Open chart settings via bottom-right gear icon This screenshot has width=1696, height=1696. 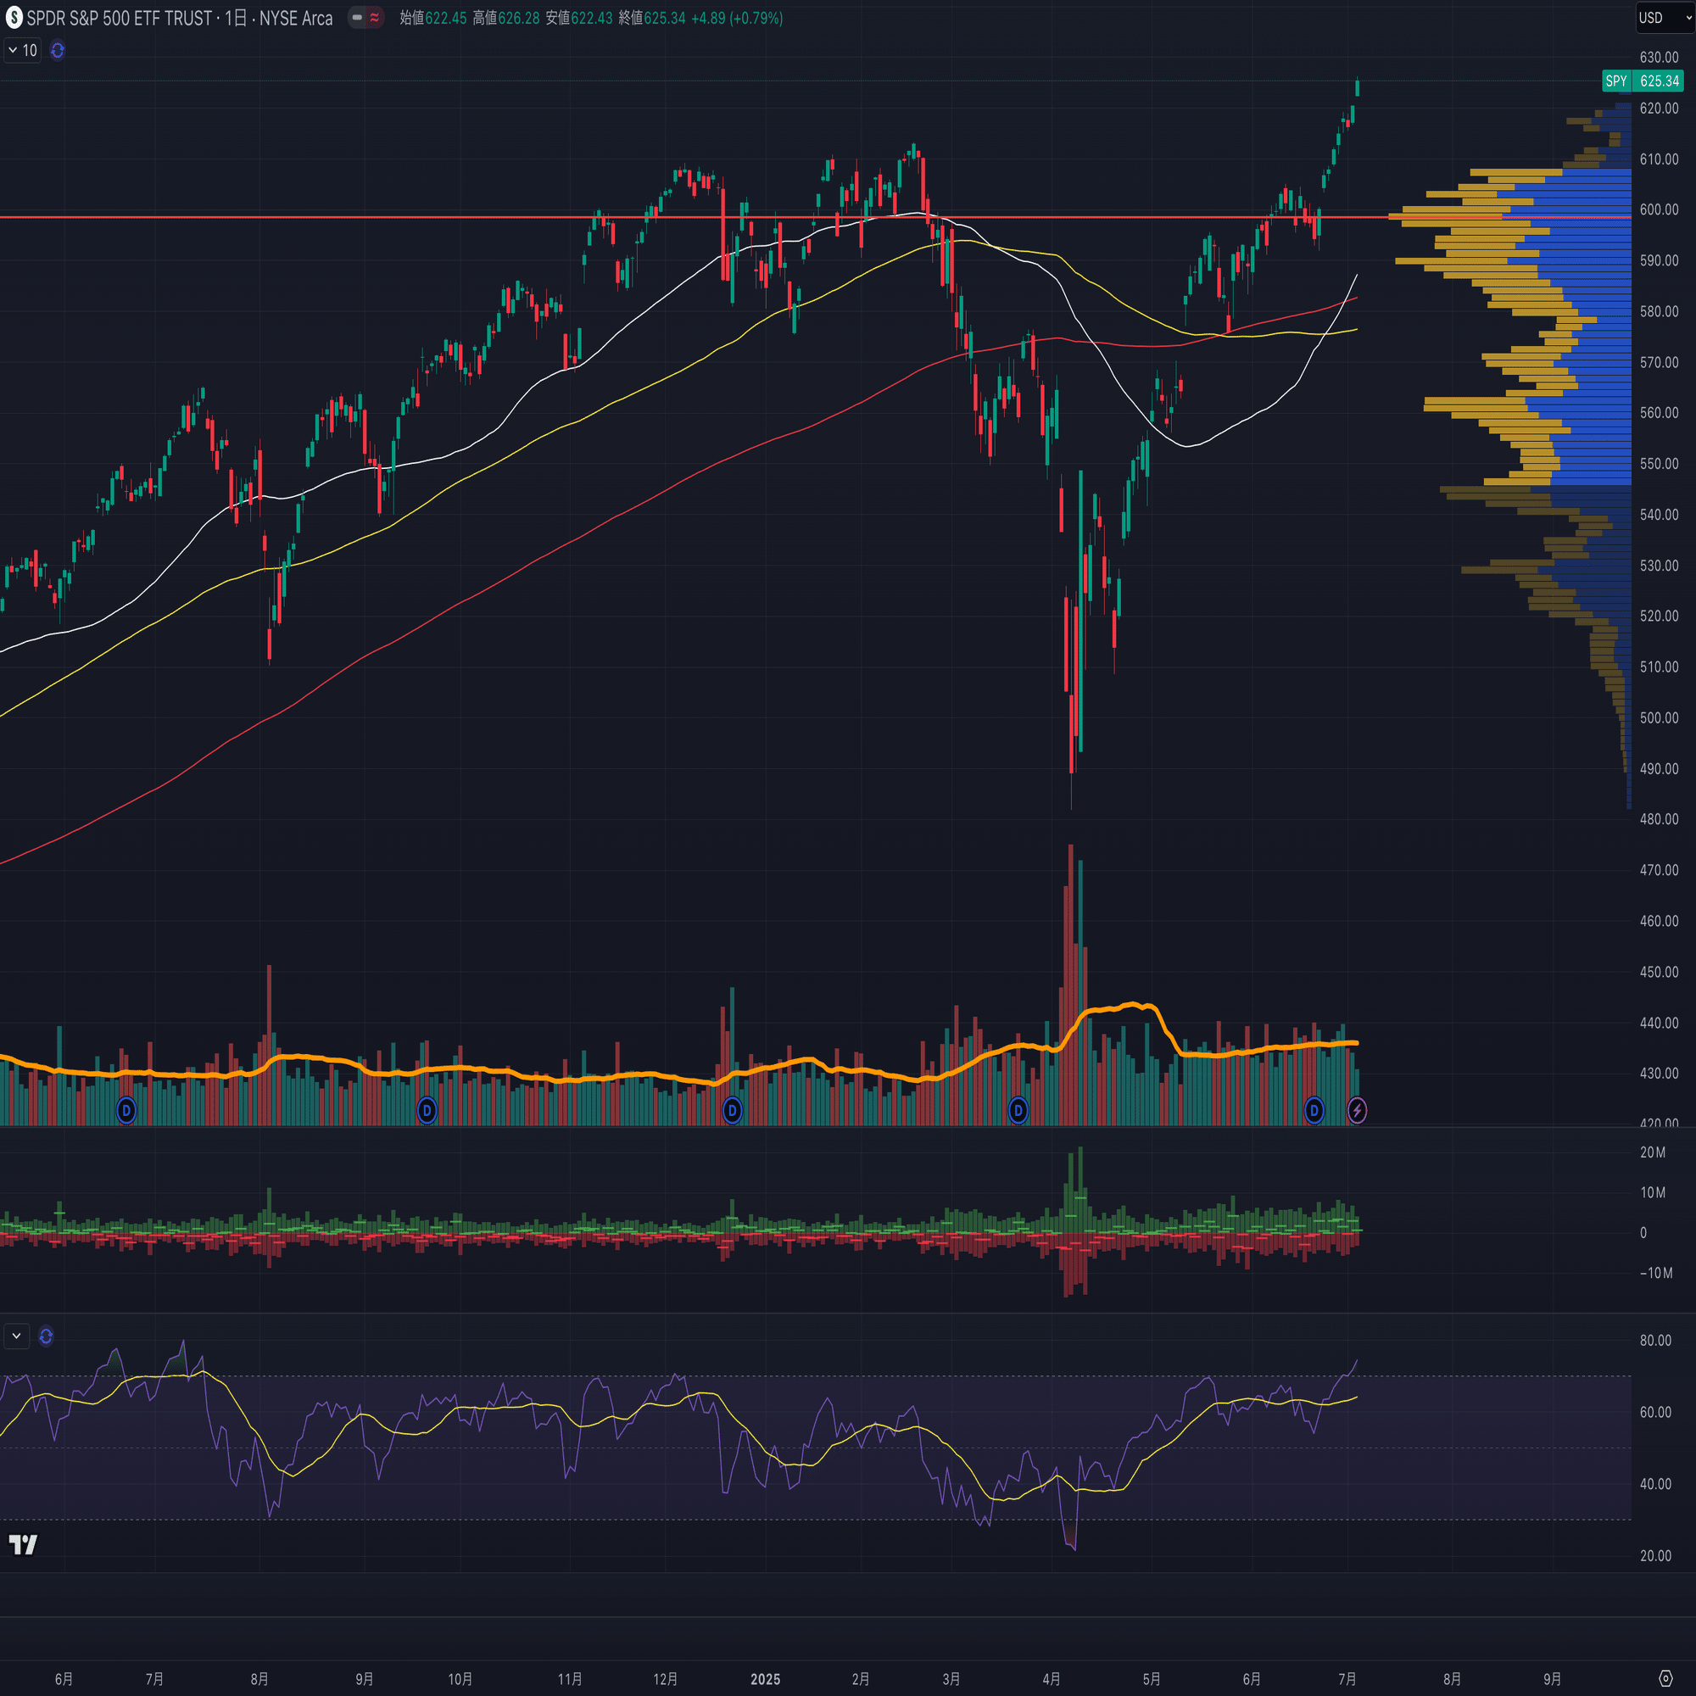1665,1678
